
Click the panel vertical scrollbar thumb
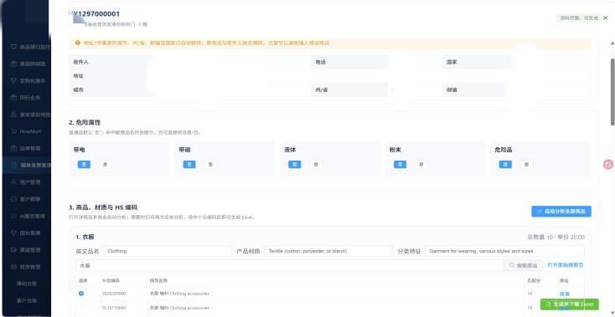pos(612,92)
